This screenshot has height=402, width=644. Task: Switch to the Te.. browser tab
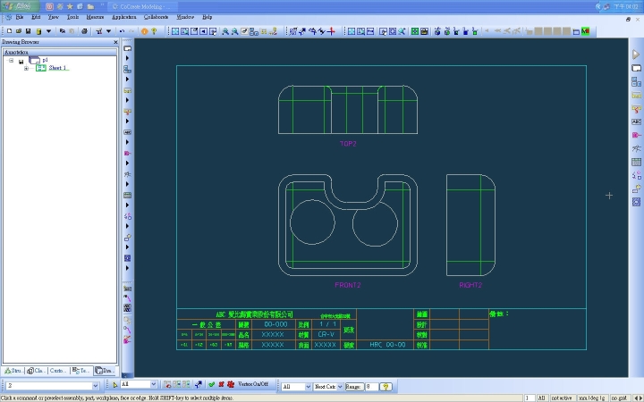point(80,371)
